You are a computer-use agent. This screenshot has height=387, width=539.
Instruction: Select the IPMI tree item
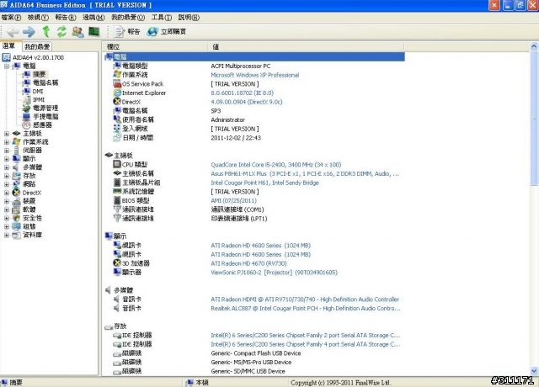39,99
